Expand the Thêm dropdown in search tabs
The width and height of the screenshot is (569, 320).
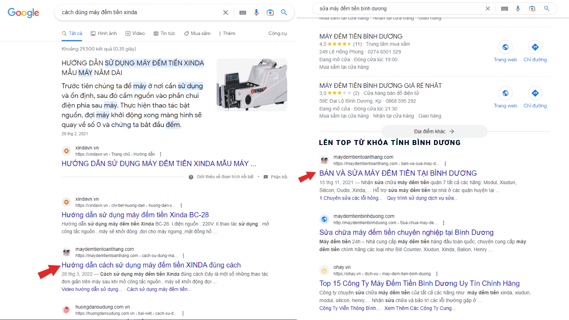point(226,33)
